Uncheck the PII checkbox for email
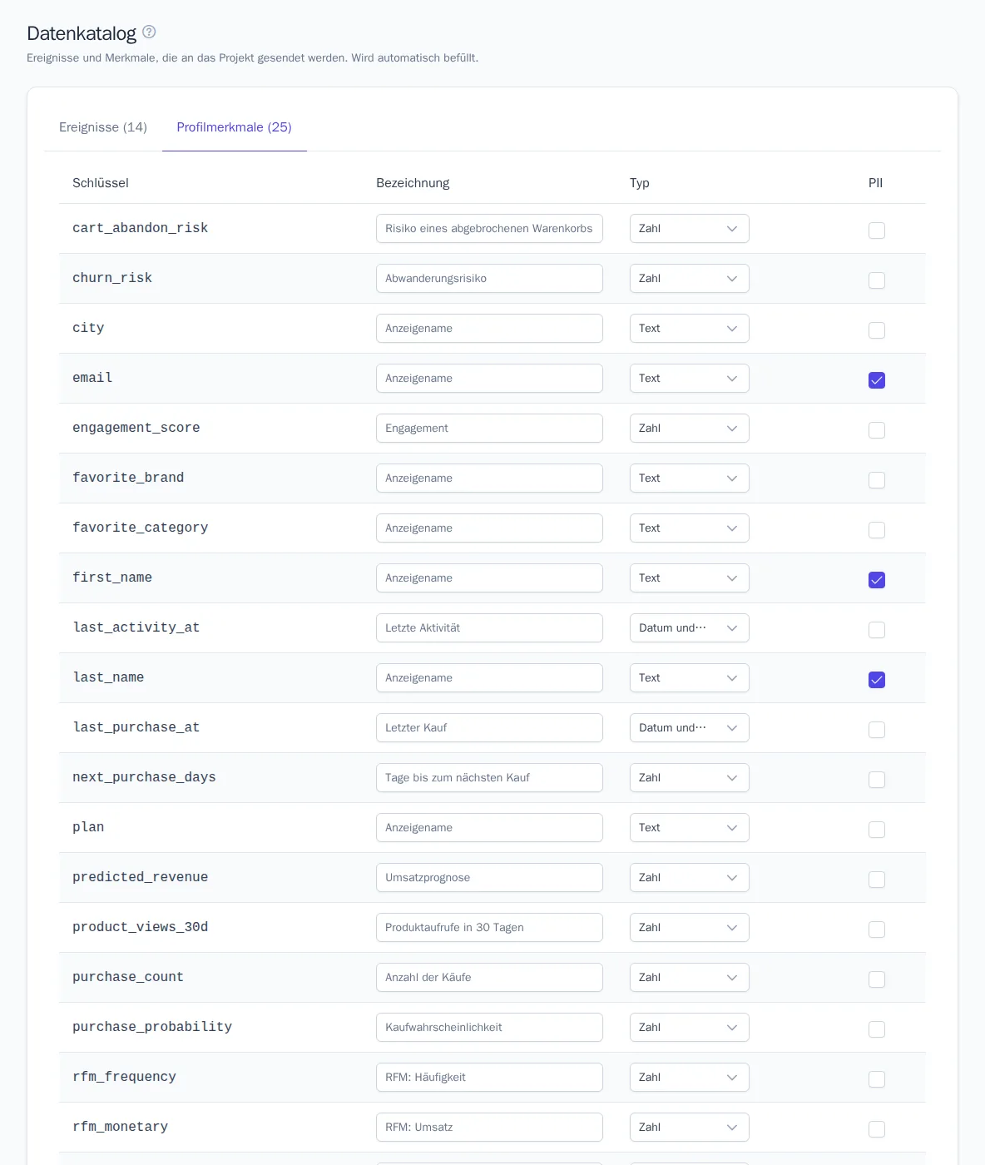The image size is (985, 1165). pyautogui.click(x=877, y=380)
